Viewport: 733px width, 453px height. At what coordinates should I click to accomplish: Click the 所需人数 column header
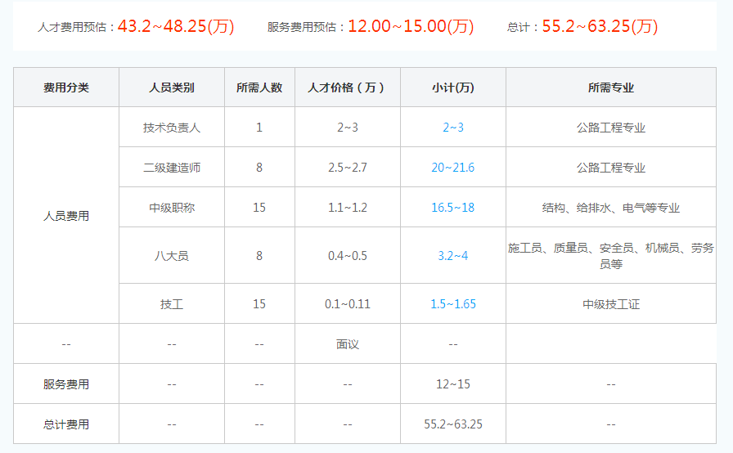259,87
